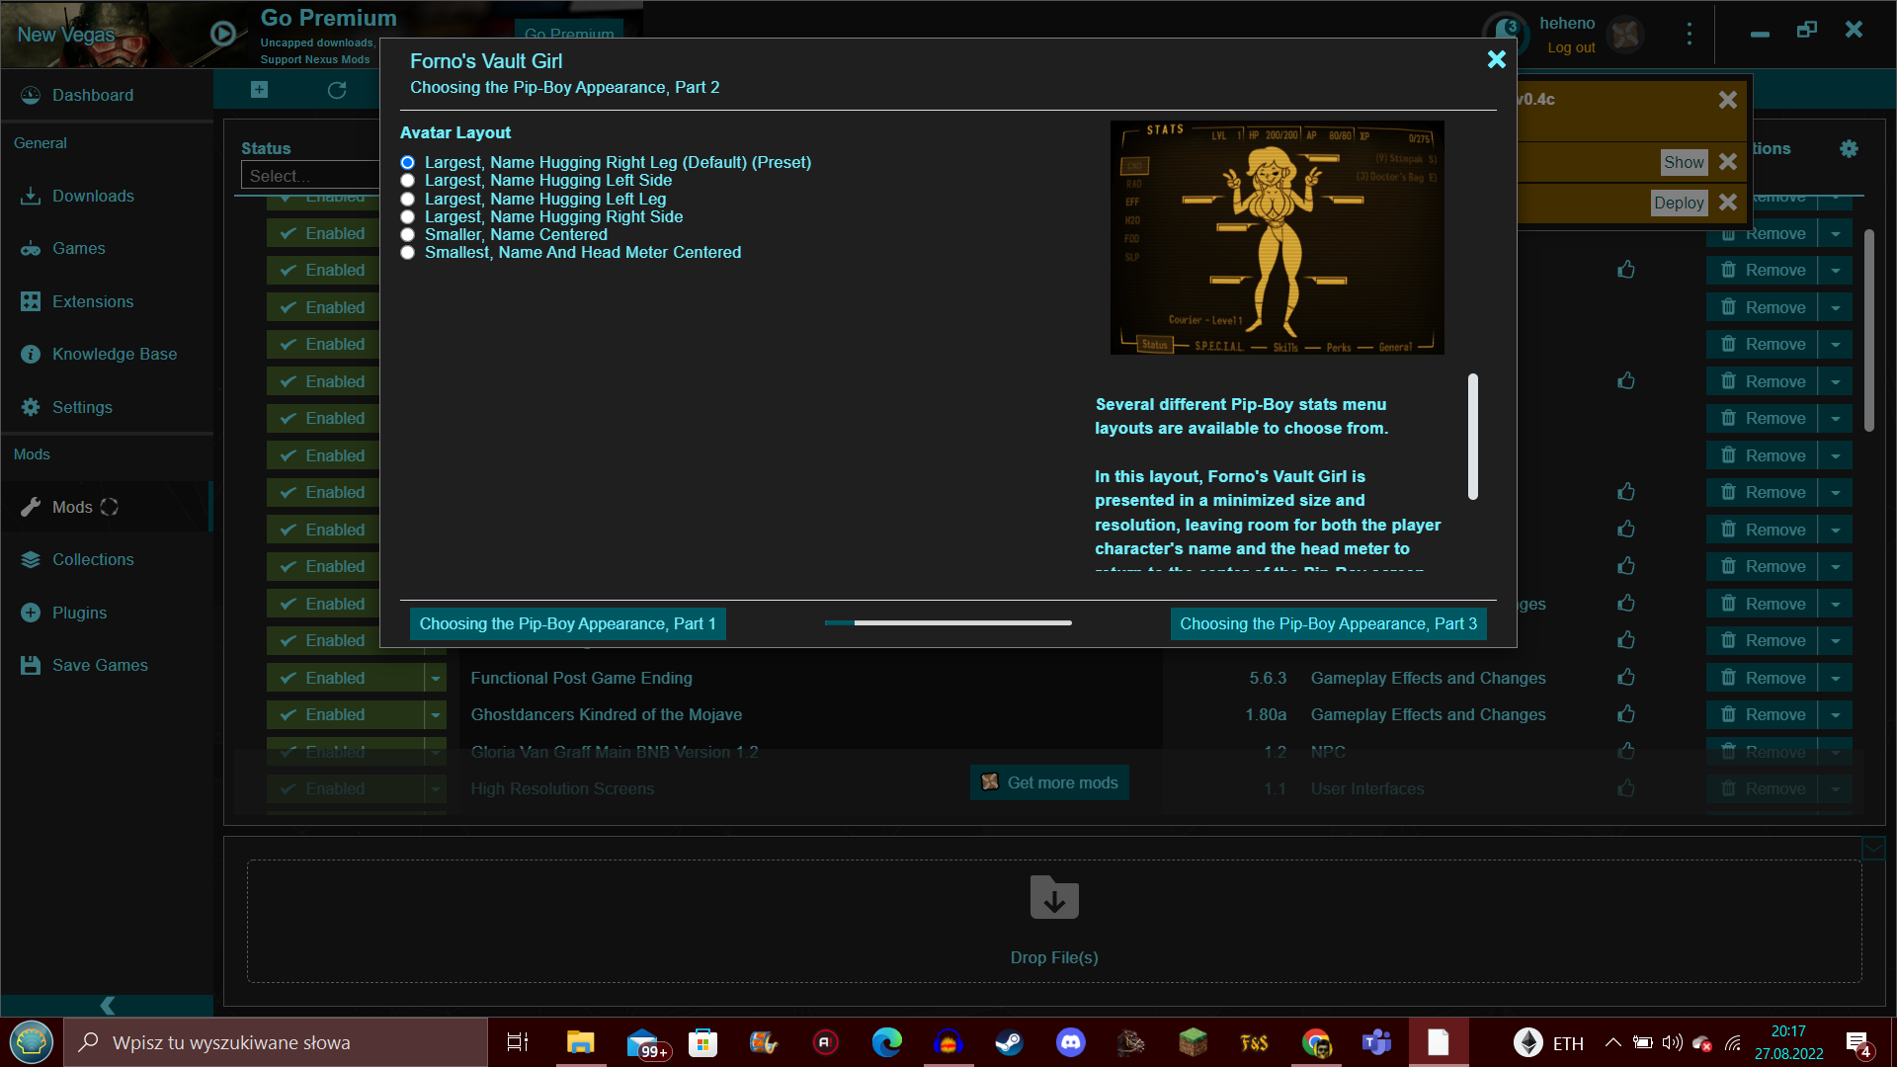Click the description text scrollbar in installer
The height and width of the screenshot is (1067, 1897).
point(1472,436)
